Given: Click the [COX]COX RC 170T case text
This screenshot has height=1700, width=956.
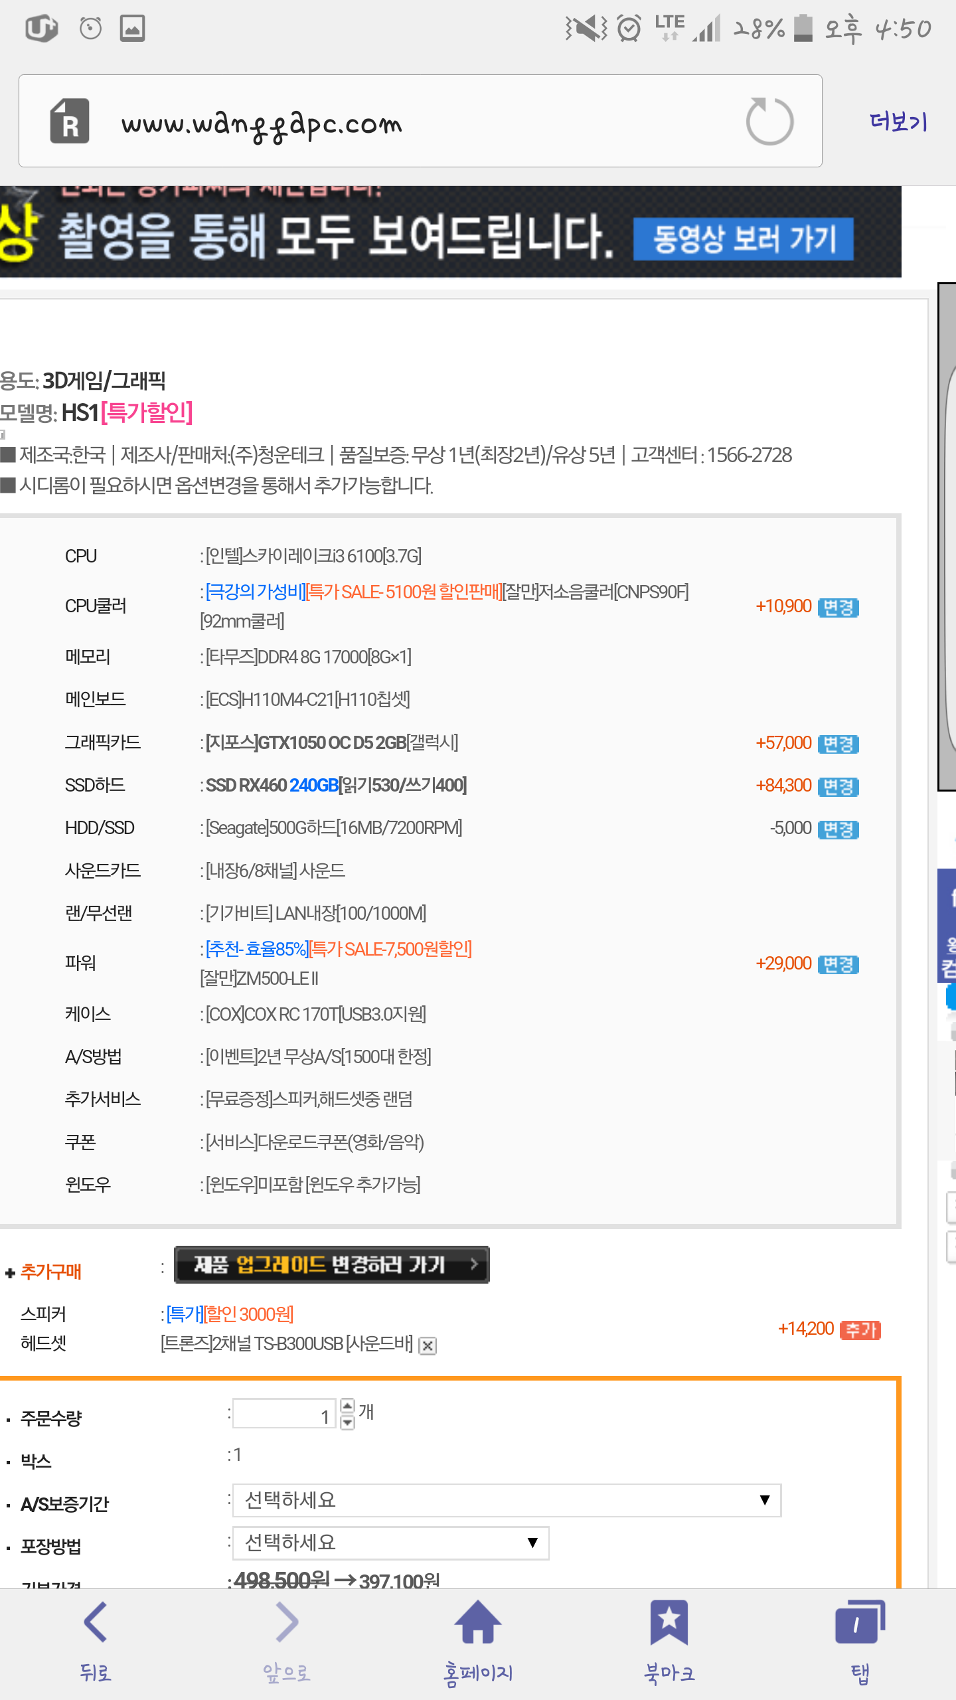Looking at the screenshot, I should (316, 1014).
